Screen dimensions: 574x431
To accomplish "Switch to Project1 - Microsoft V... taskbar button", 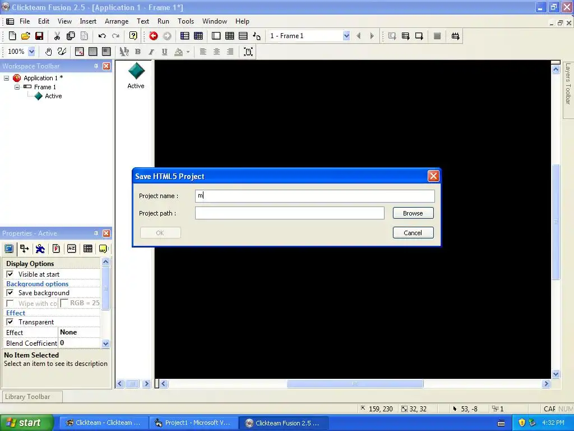I will click(x=193, y=423).
